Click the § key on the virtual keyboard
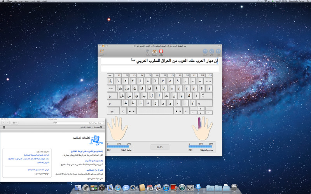 click(110, 81)
